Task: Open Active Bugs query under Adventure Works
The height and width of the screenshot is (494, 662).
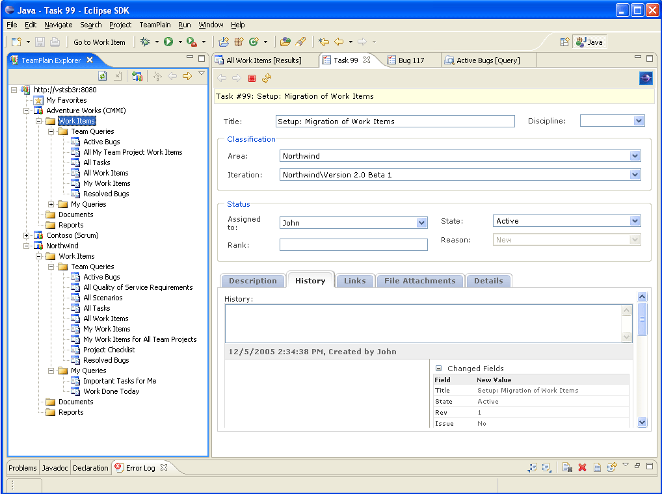Action: pyautogui.click(x=101, y=142)
